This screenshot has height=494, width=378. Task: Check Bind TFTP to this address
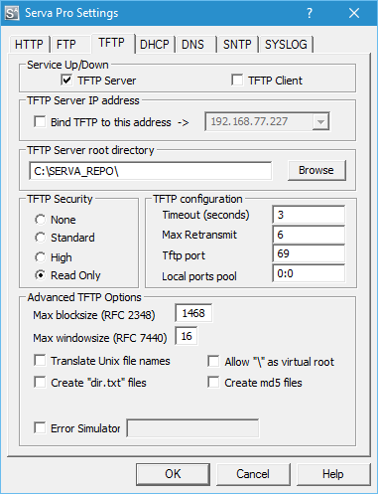click(40, 121)
